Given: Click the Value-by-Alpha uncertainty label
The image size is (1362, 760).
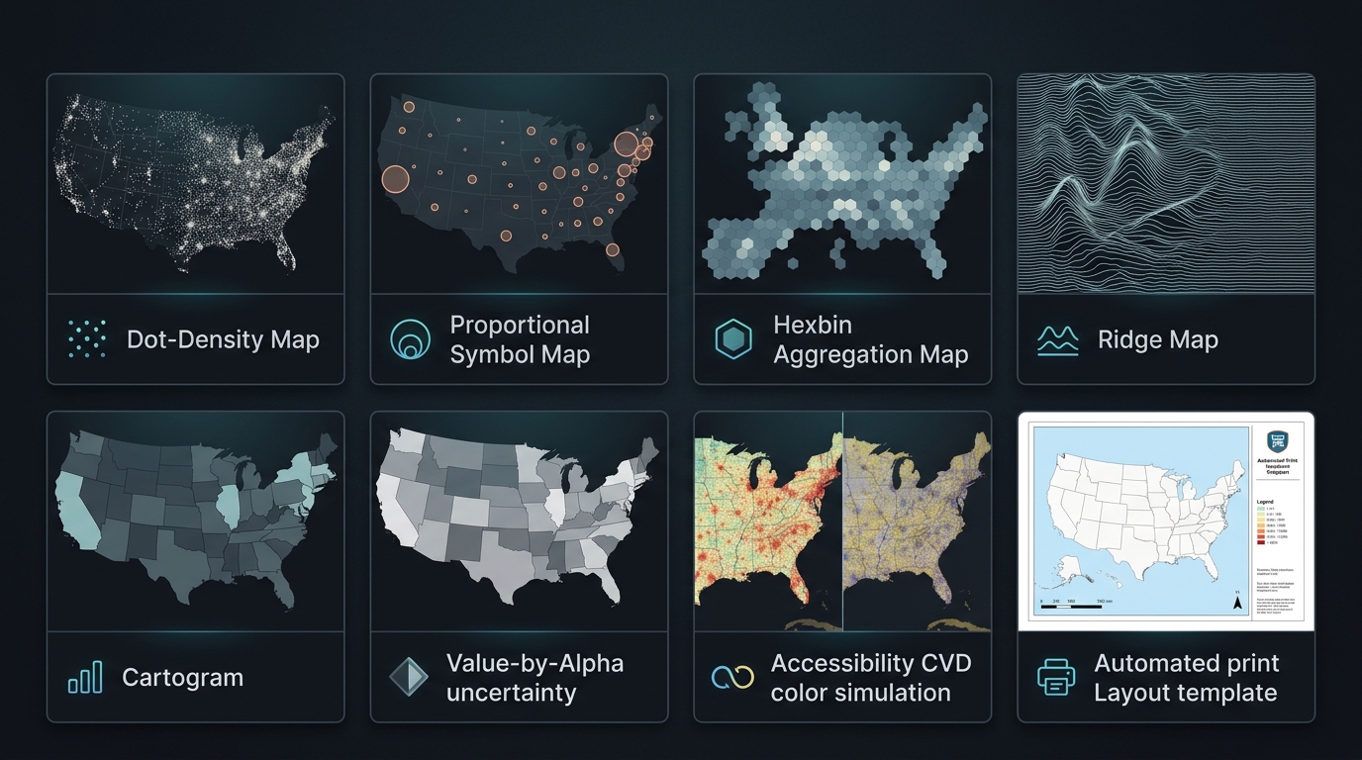Looking at the screenshot, I should click(x=535, y=678).
